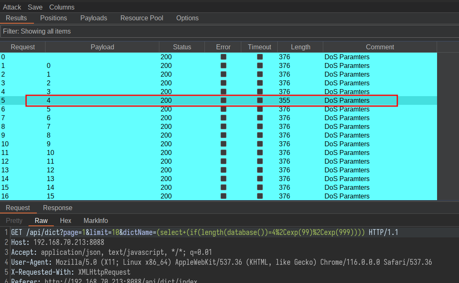Open the Response message tab
Image resolution: width=459 pixels, height=283 pixels.
pyautogui.click(x=58, y=208)
